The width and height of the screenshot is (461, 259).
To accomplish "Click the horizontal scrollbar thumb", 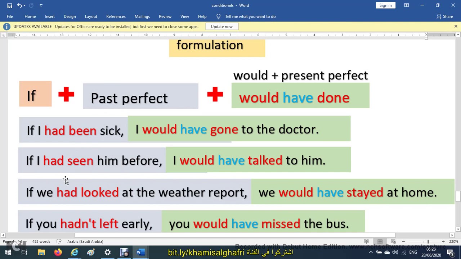I will click(235, 235).
